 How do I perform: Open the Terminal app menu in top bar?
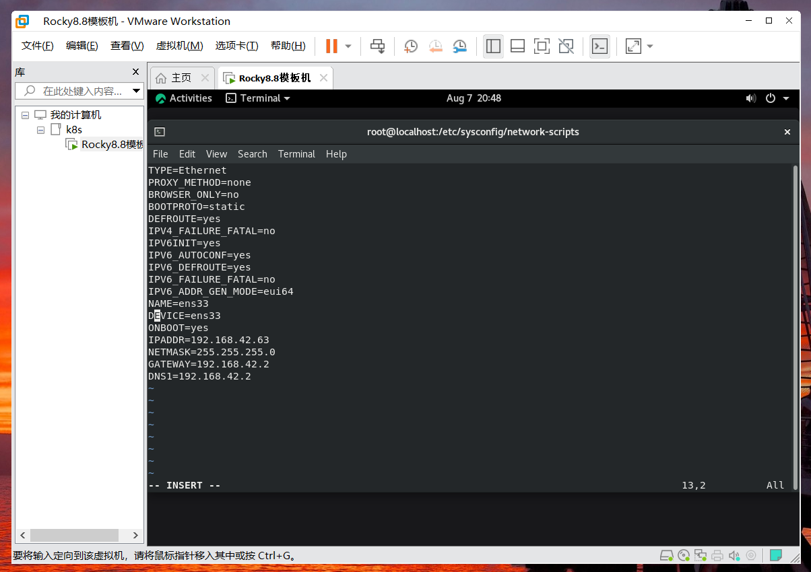point(258,98)
